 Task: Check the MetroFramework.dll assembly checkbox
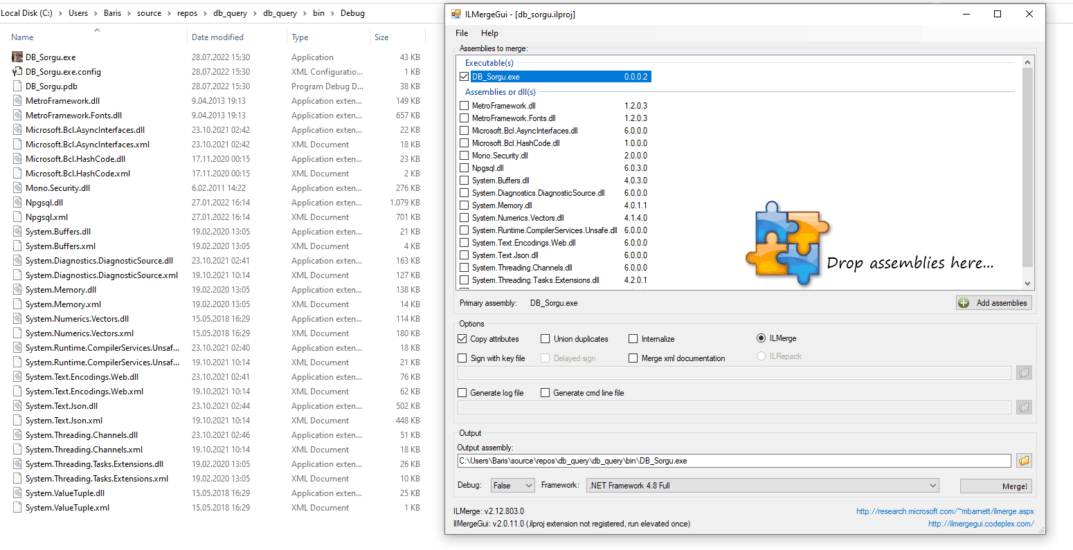point(464,106)
